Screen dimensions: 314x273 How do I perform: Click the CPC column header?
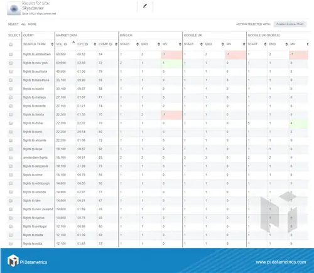[80, 44]
